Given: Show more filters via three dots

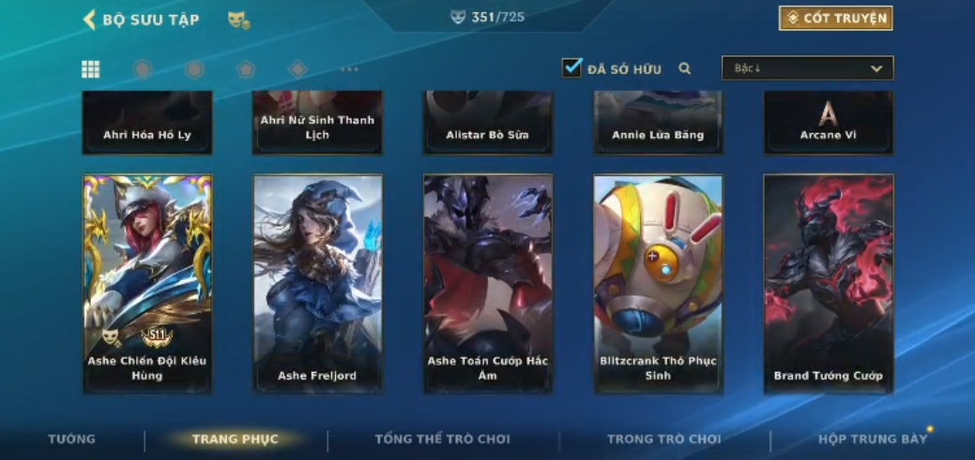Looking at the screenshot, I should click(349, 69).
